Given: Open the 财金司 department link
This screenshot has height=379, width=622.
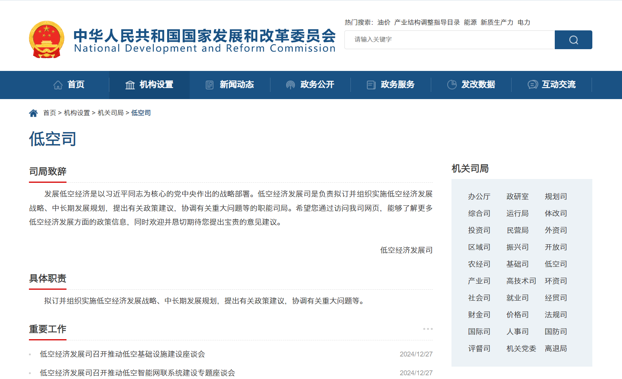Looking at the screenshot, I should [x=479, y=315].
